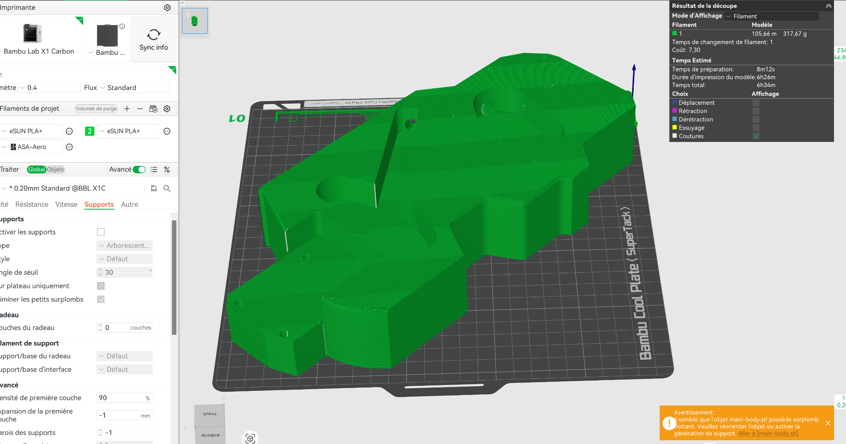Toggle Dérétraction display checkbox
Screen dimensions: 846x444
[756, 119]
